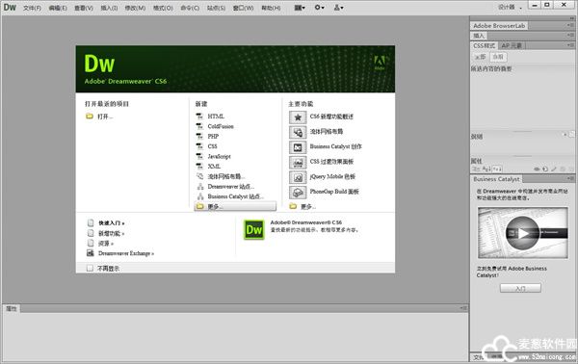Open the 新增功能 » link
Image resolution: width=578 pixels, height=364 pixels.
click(x=112, y=234)
